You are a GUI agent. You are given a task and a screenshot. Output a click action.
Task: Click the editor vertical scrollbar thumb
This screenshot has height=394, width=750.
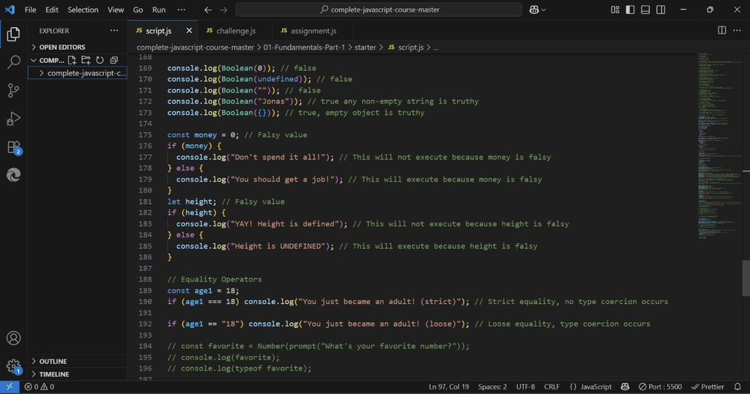point(746,278)
